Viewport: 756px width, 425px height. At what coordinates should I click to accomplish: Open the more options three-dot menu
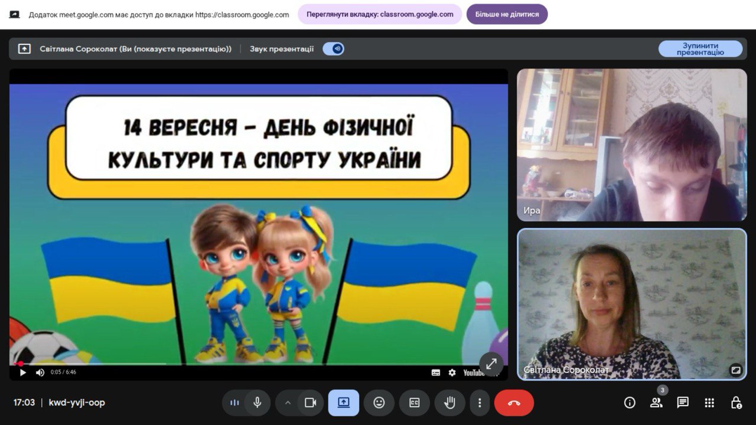tap(480, 403)
